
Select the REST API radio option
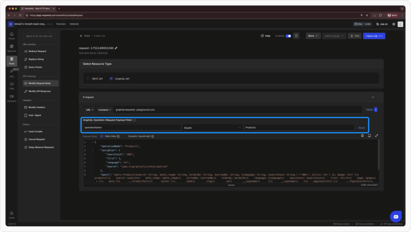coord(88,79)
